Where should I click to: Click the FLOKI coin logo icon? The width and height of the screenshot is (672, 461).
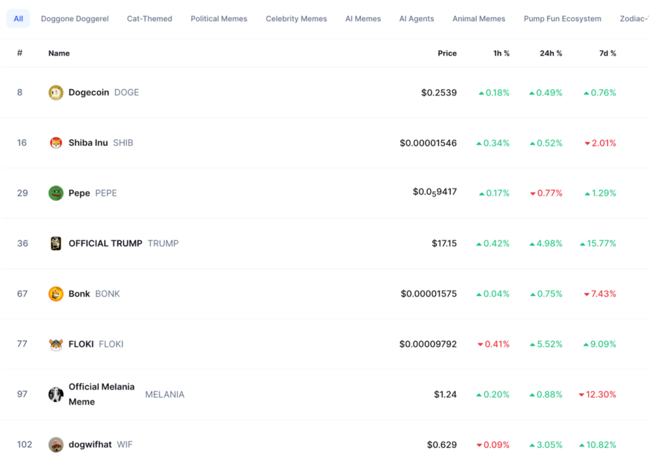click(x=56, y=344)
